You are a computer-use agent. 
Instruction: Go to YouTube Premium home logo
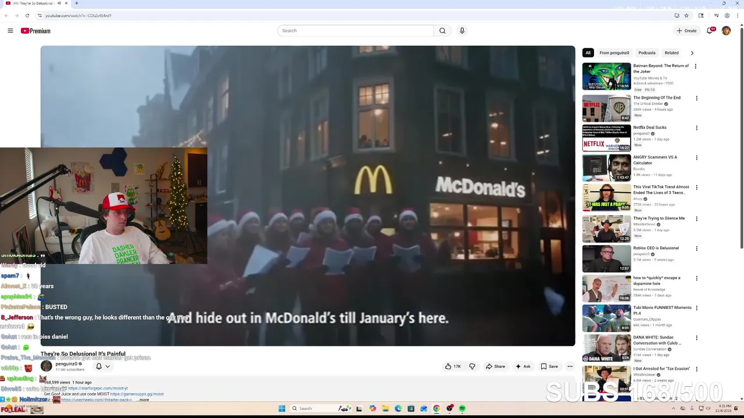coord(35,31)
